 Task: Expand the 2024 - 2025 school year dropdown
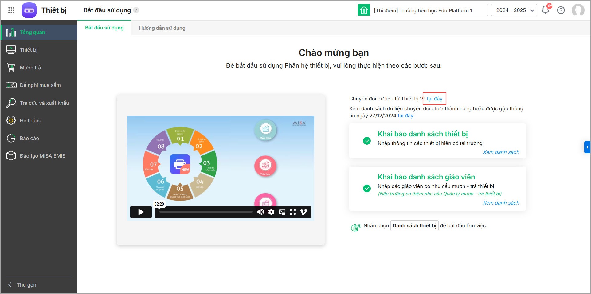514,10
